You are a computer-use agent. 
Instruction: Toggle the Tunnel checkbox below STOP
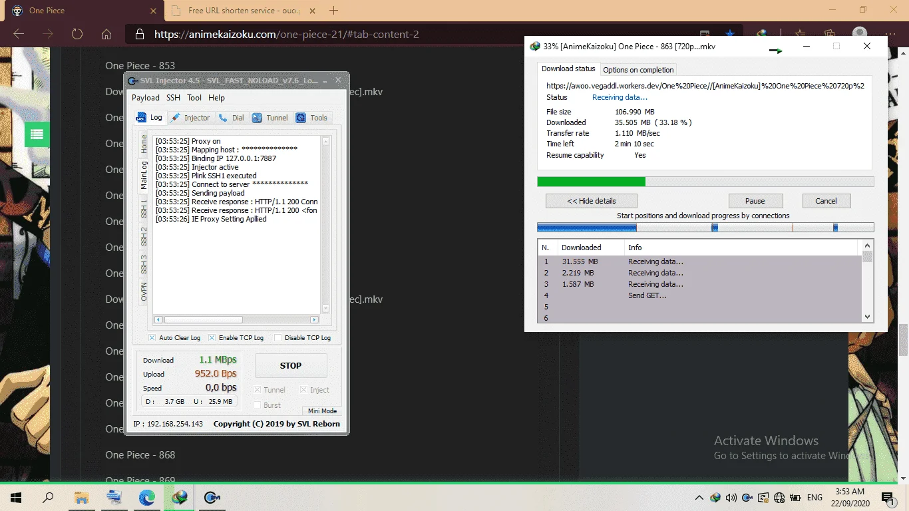[258, 390]
